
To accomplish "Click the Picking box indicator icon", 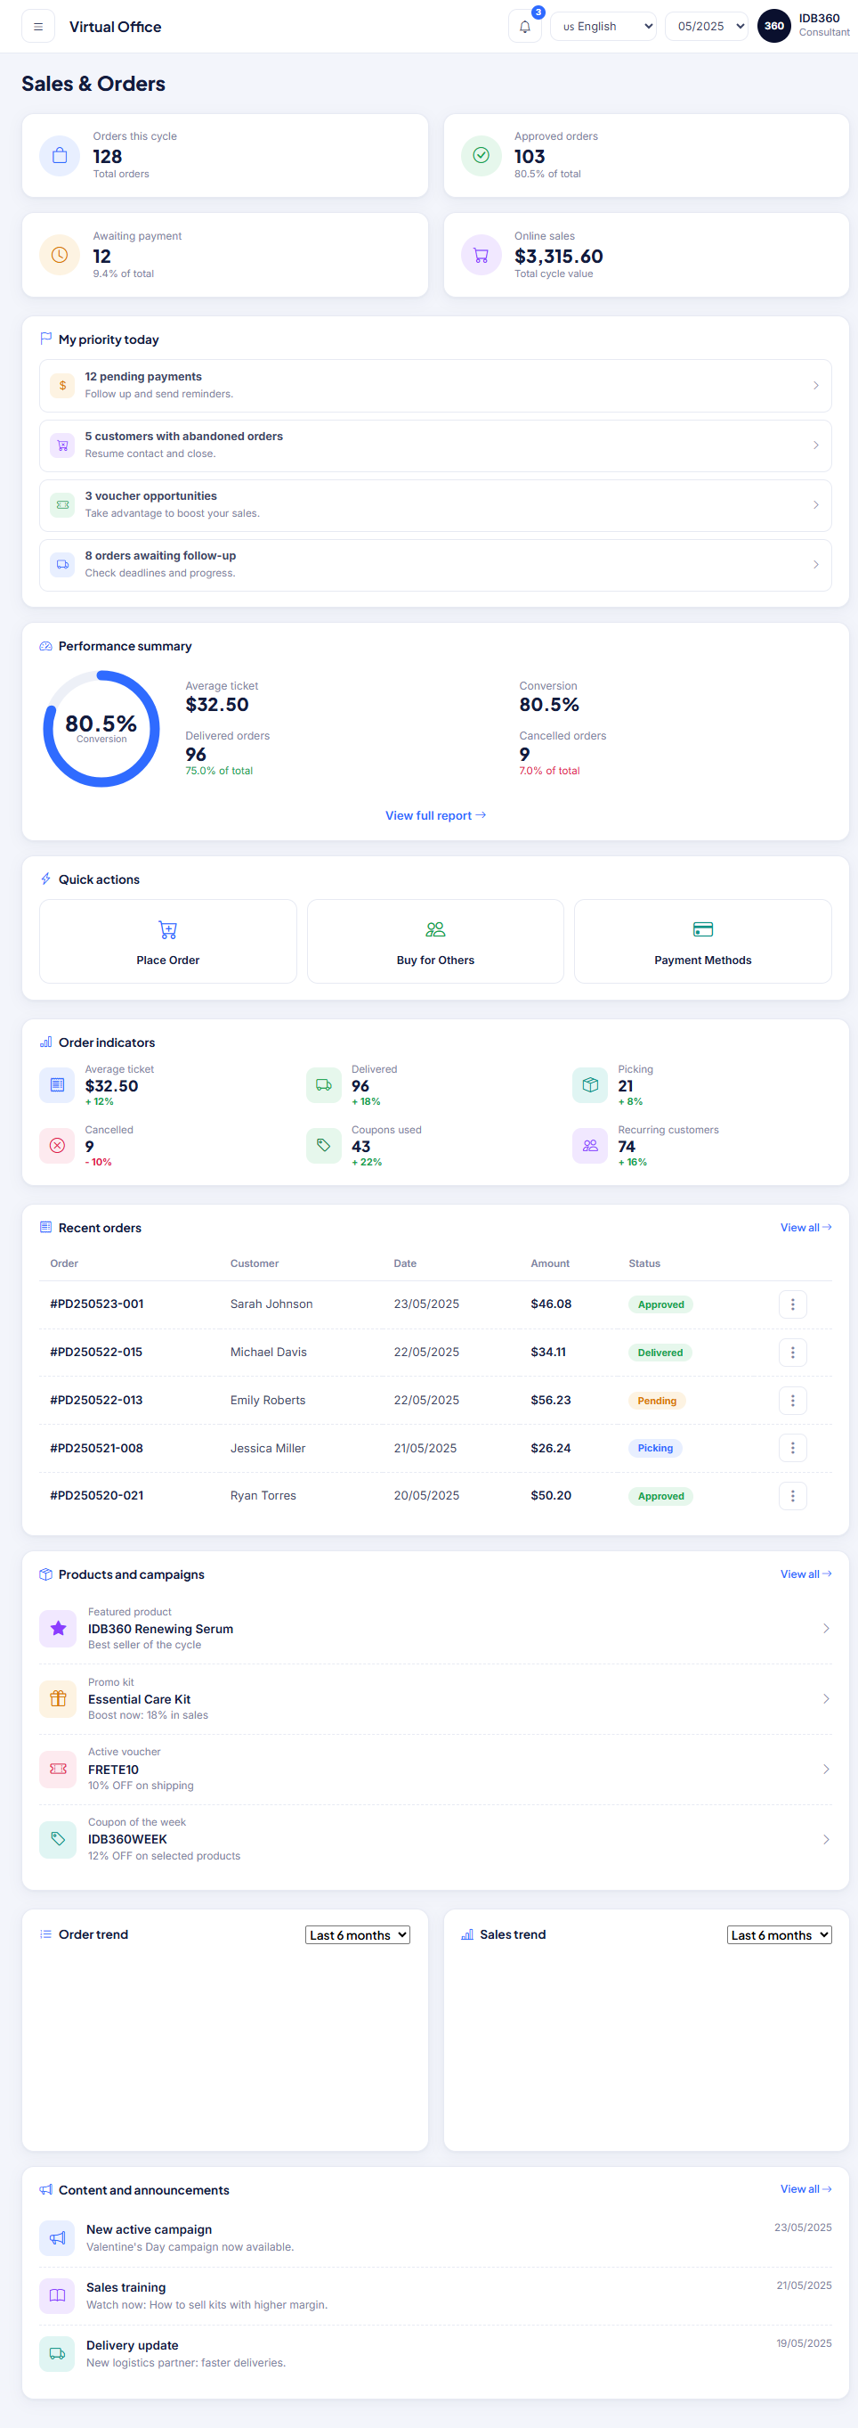I will [589, 1085].
